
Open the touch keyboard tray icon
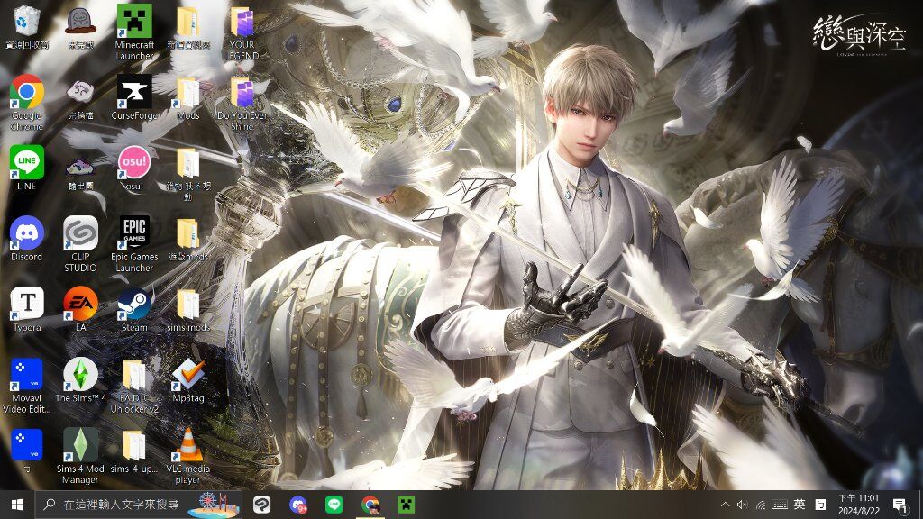pos(780,505)
